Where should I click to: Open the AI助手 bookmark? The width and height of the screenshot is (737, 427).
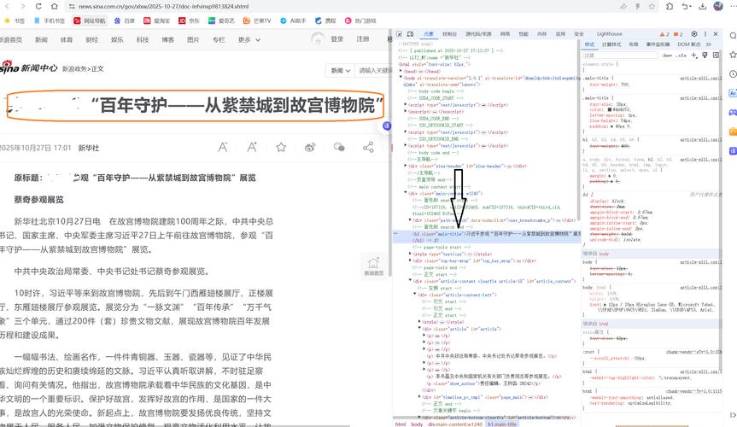click(293, 20)
